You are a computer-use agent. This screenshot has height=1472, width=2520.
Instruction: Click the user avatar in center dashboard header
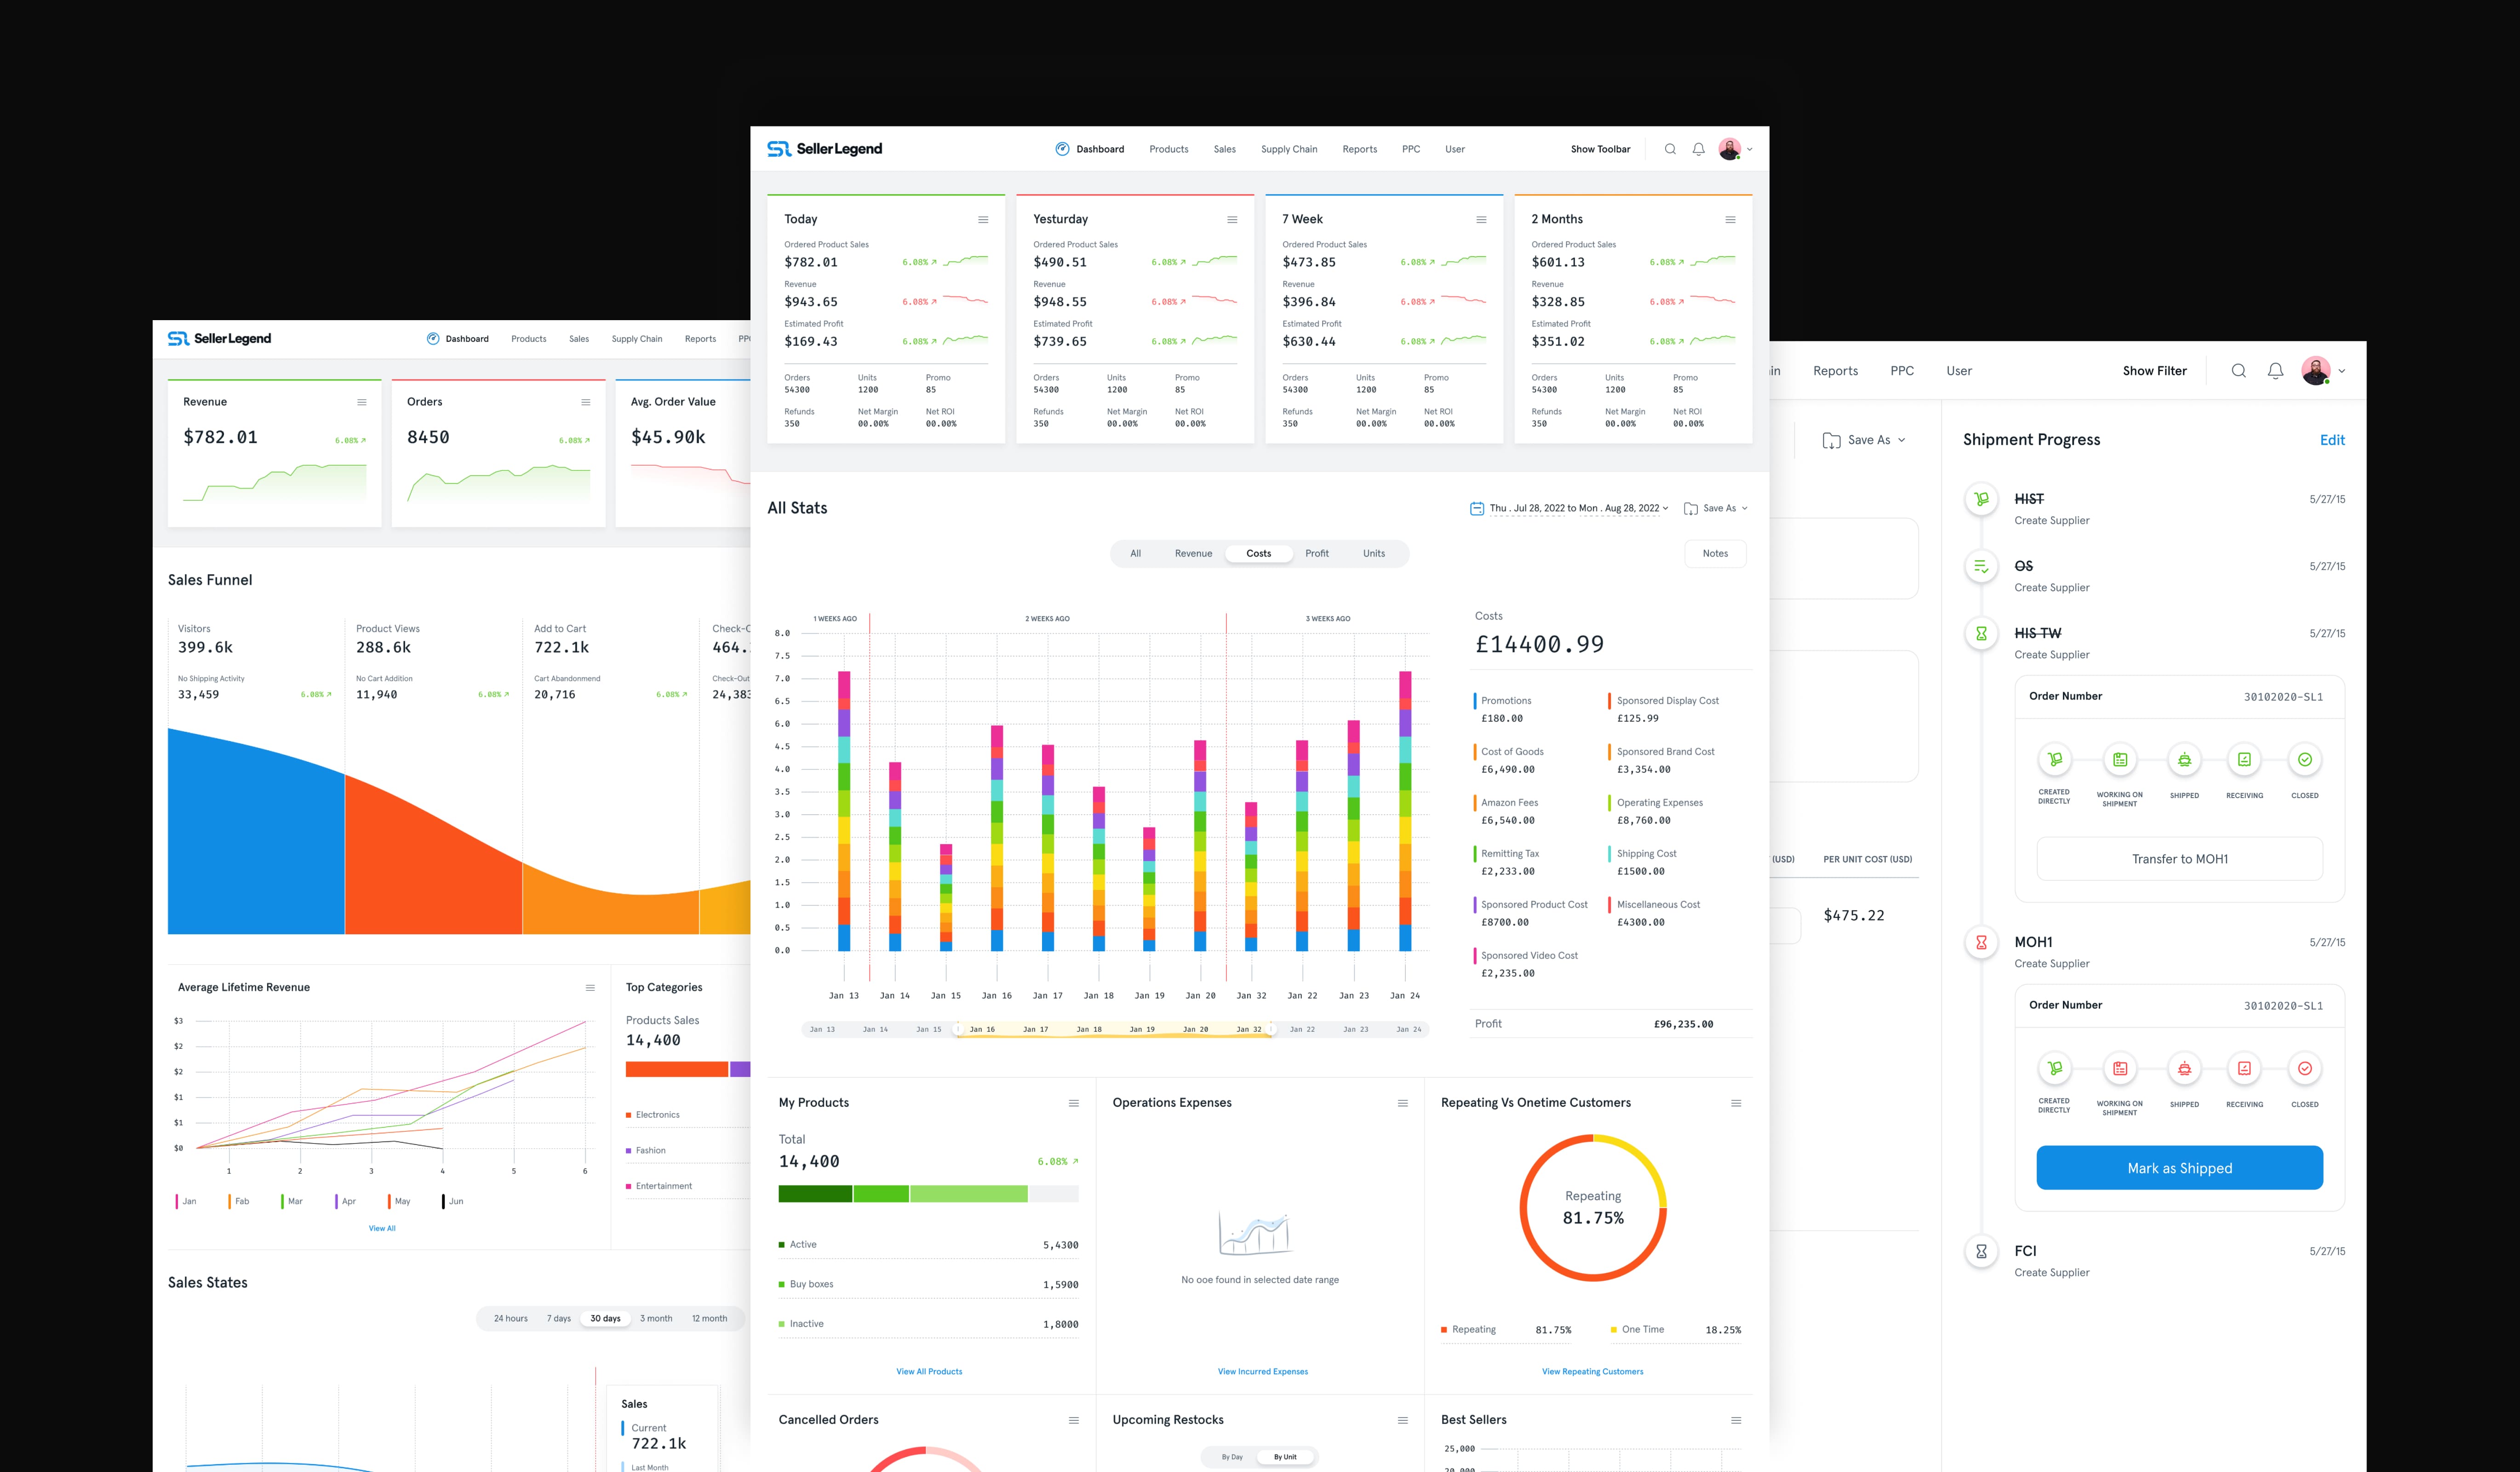pyautogui.click(x=1730, y=149)
